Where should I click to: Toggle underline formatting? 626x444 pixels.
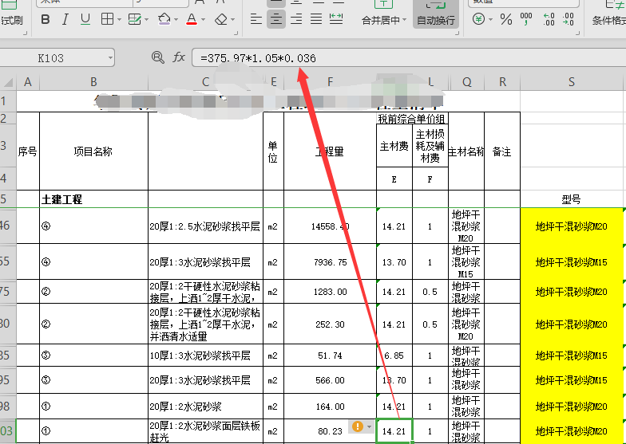[x=85, y=19]
